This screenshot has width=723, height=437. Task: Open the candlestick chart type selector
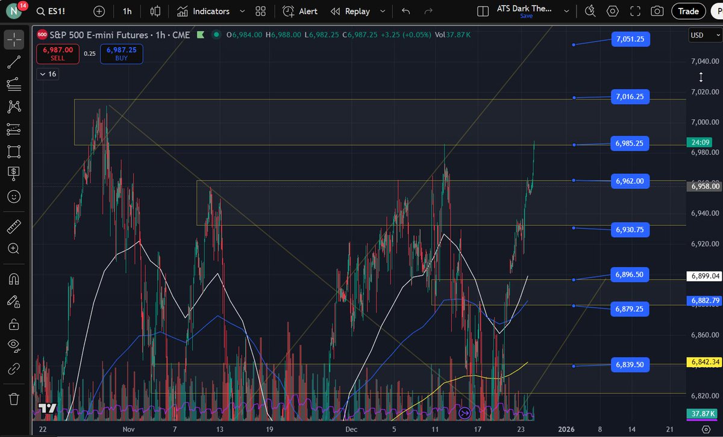pos(155,11)
